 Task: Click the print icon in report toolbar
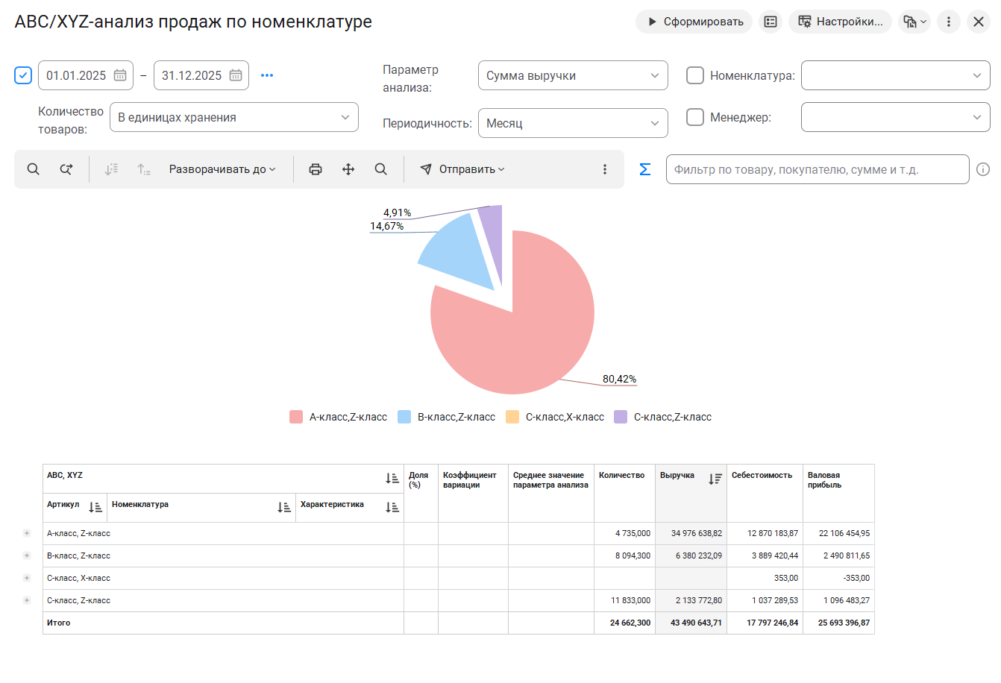[x=316, y=169]
